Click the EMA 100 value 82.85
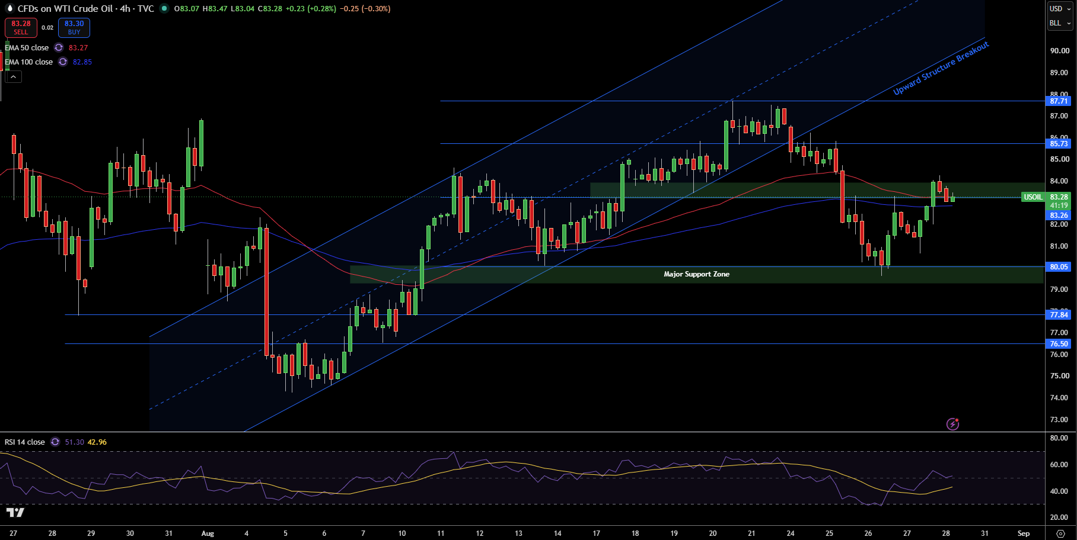This screenshot has height=540, width=1077. (82, 62)
